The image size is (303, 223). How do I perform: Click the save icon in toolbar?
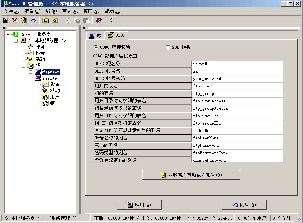click(x=6, y=20)
